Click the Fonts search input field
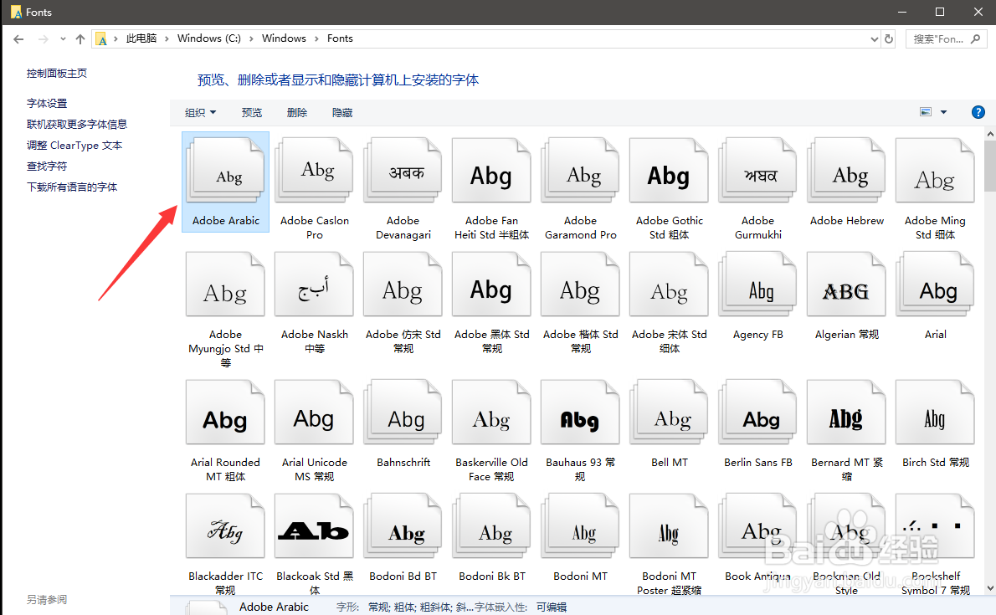996x615 pixels. tap(945, 38)
